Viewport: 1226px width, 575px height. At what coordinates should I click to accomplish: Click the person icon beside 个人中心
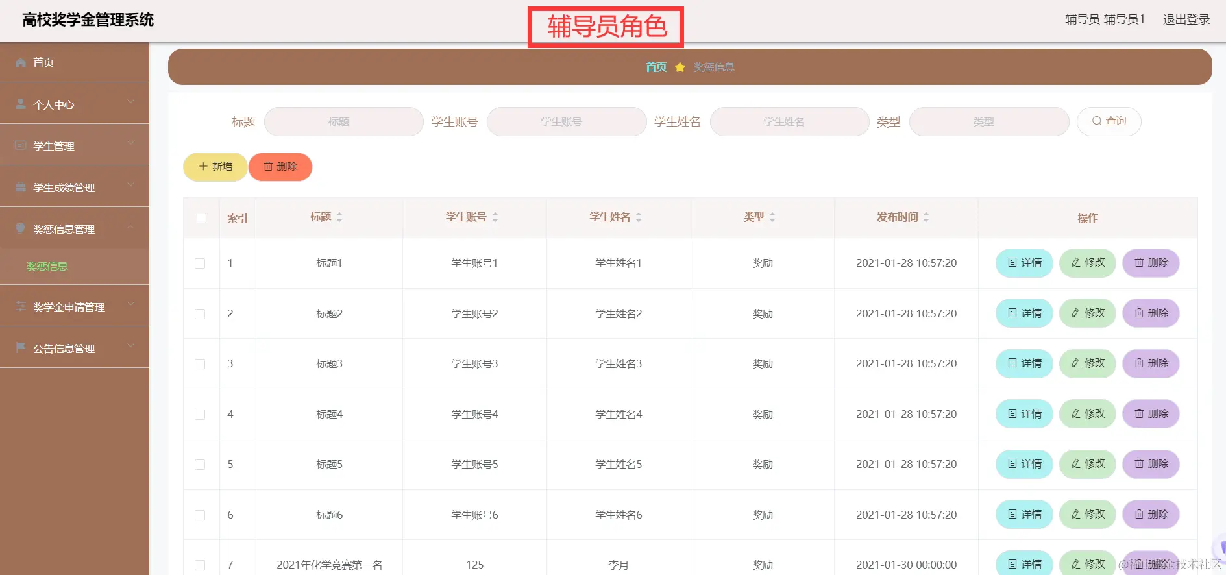point(21,104)
